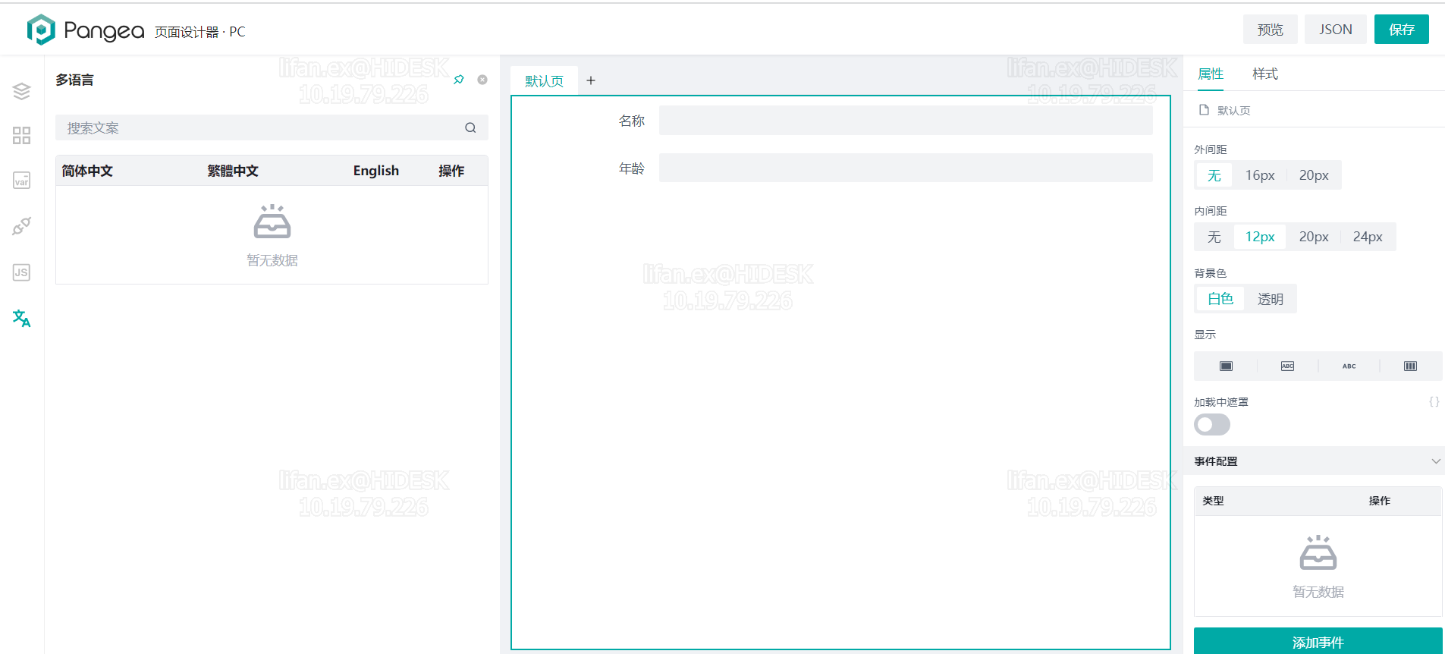
Task: Choose 透明 background color
Action: [1271, 299]
